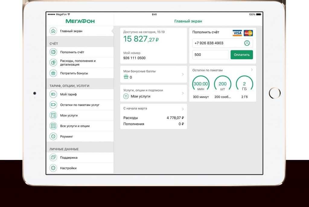Expand the С начала марта expenses chevron

pos(183,109)
